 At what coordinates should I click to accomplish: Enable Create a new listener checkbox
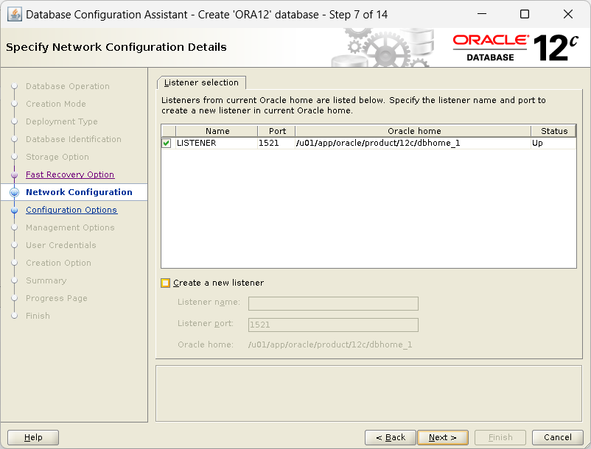pyautogui.click(x=166, y=283)
